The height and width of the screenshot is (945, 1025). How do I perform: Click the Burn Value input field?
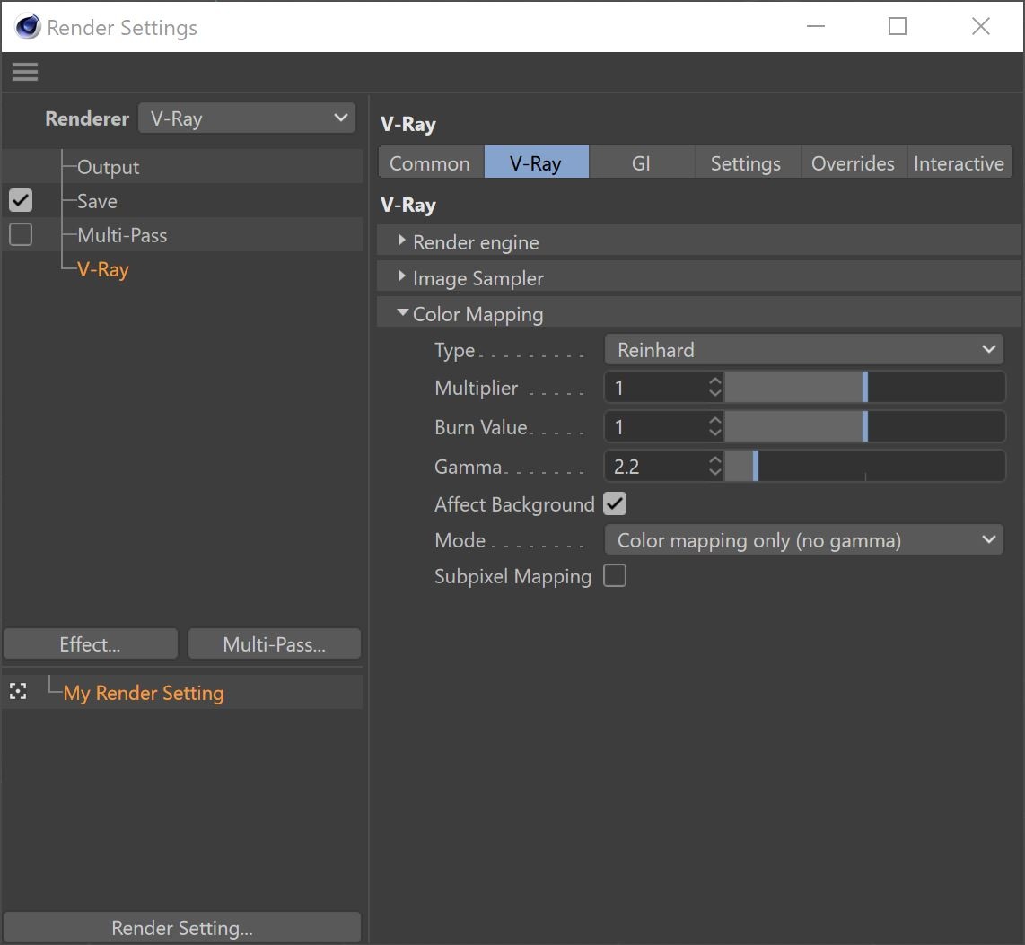[x=656, y=427]
